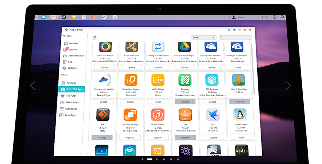Go to previous slide with left arrow
The width and height of the screenshot is (322, 164).
[x=33, y=85]
